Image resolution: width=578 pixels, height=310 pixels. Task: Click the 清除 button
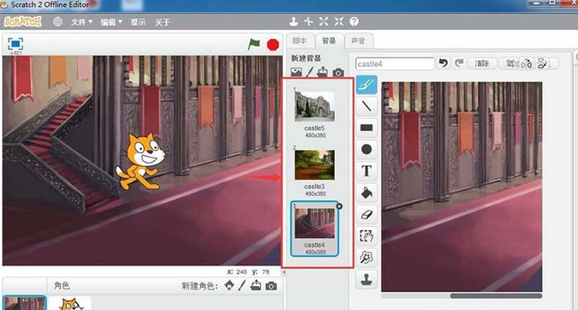[482, 63]
